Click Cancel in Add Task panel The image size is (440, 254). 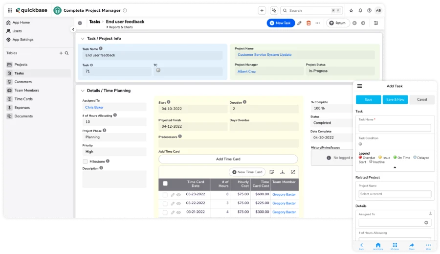tap(422, 99)
